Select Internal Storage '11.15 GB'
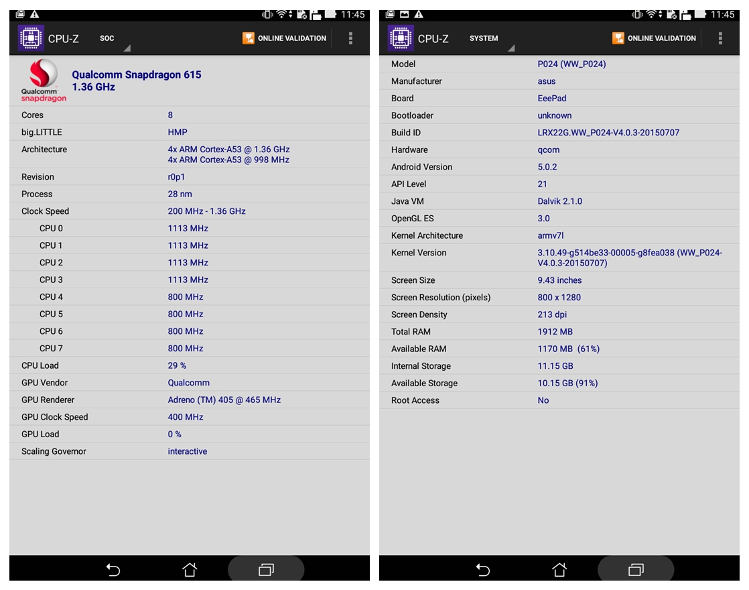 click(555, 366)
